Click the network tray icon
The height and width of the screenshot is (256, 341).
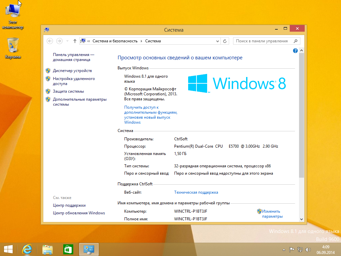tap(300, 250)
